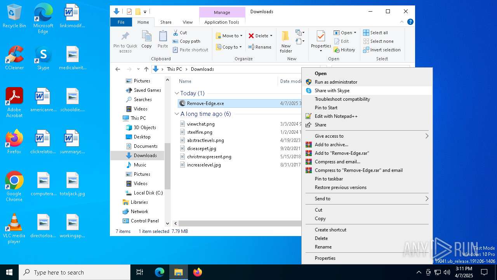Open Recycle Bin desktop icon
This screenshot has height=280, width=497.
14,16
